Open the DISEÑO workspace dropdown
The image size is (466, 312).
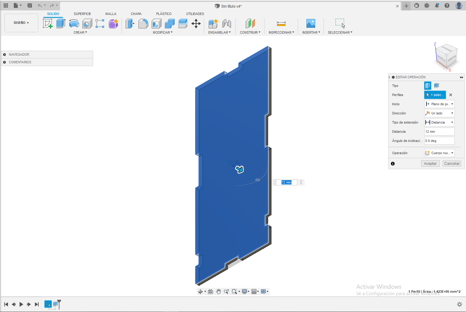click(21, 23)
